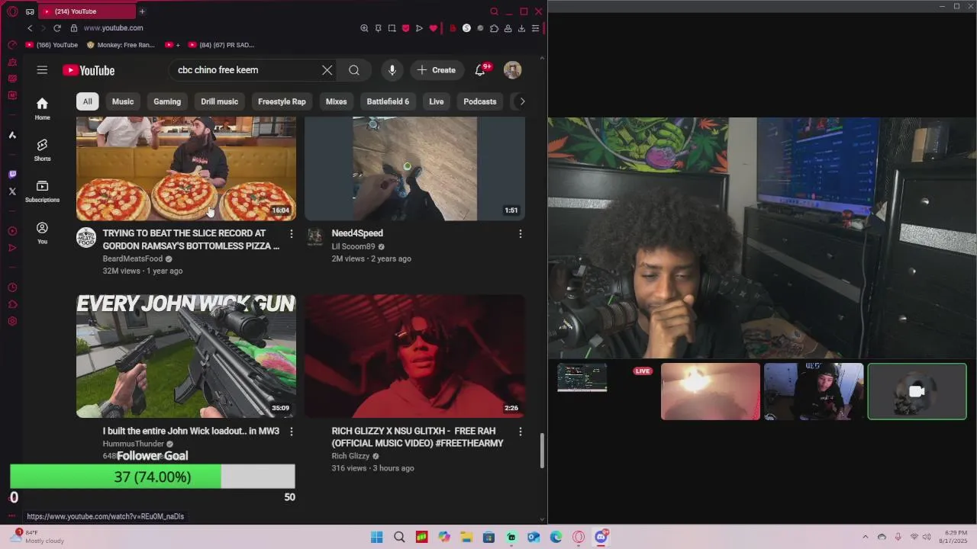Open Shorts in YouTube sidebar

[x=42, y=150]
